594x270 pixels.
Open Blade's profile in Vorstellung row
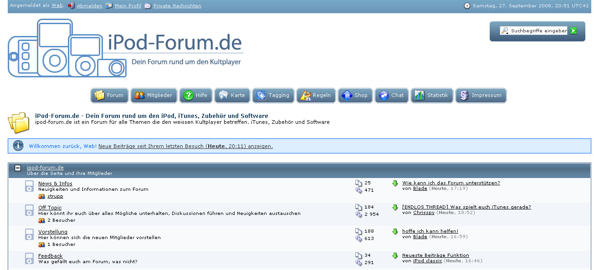click(x=420, y=237)
